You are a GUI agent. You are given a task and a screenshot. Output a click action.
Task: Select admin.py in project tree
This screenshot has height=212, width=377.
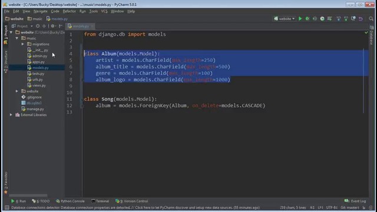[x=38, y=56]
